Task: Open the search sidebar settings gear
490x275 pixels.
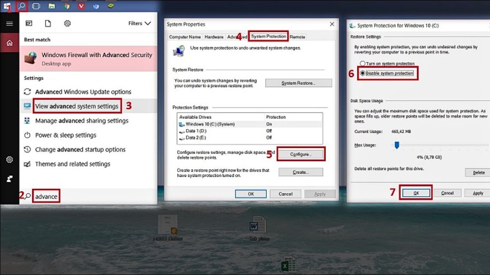Action: pyautogui.click(x=9, y=159)
